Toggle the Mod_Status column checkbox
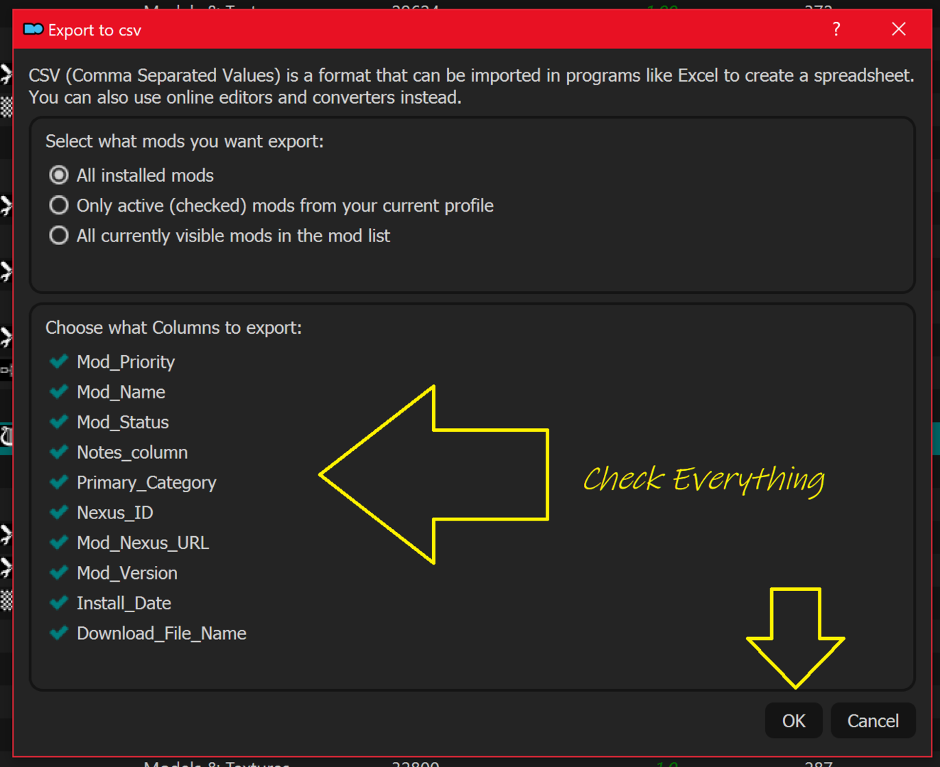Screen dimensions: 940x767 tap(59, 422)
